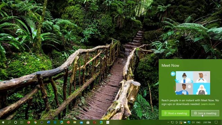Click the video camera icon beside the illustration
The height and width of the screenshot is (125, 222).
pyautogui.click(x=173, y=74)
